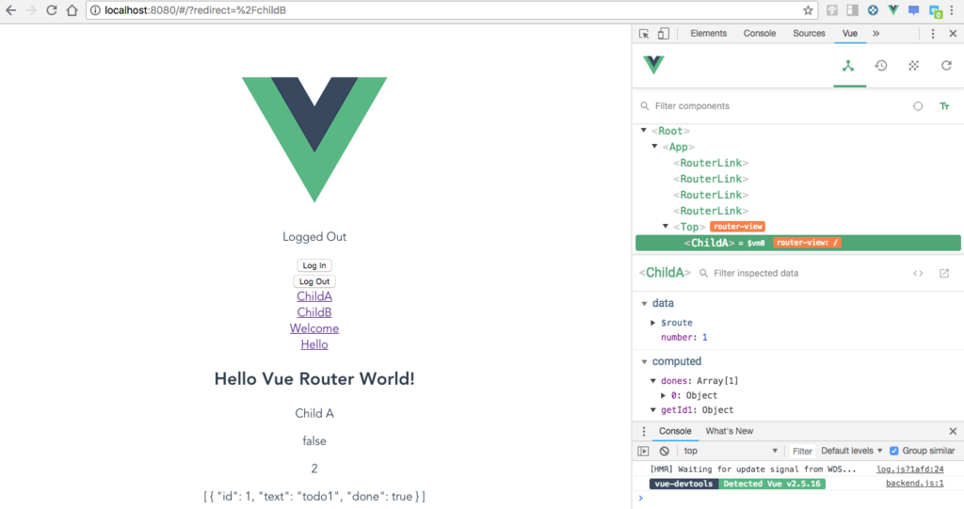Open the log.js?1afd:24 source link
964x509 pixels.
[x=910, y=469]
